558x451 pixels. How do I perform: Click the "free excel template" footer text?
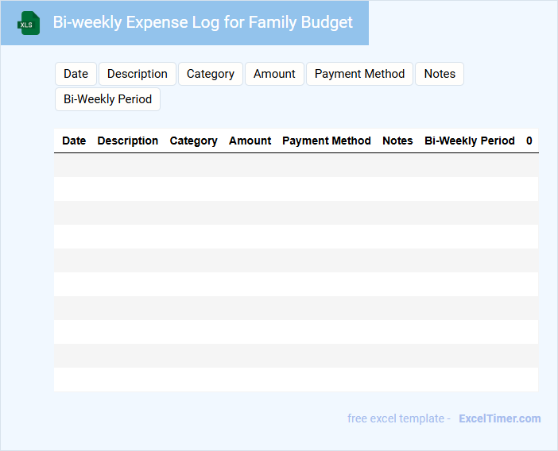tap(399, 418)
